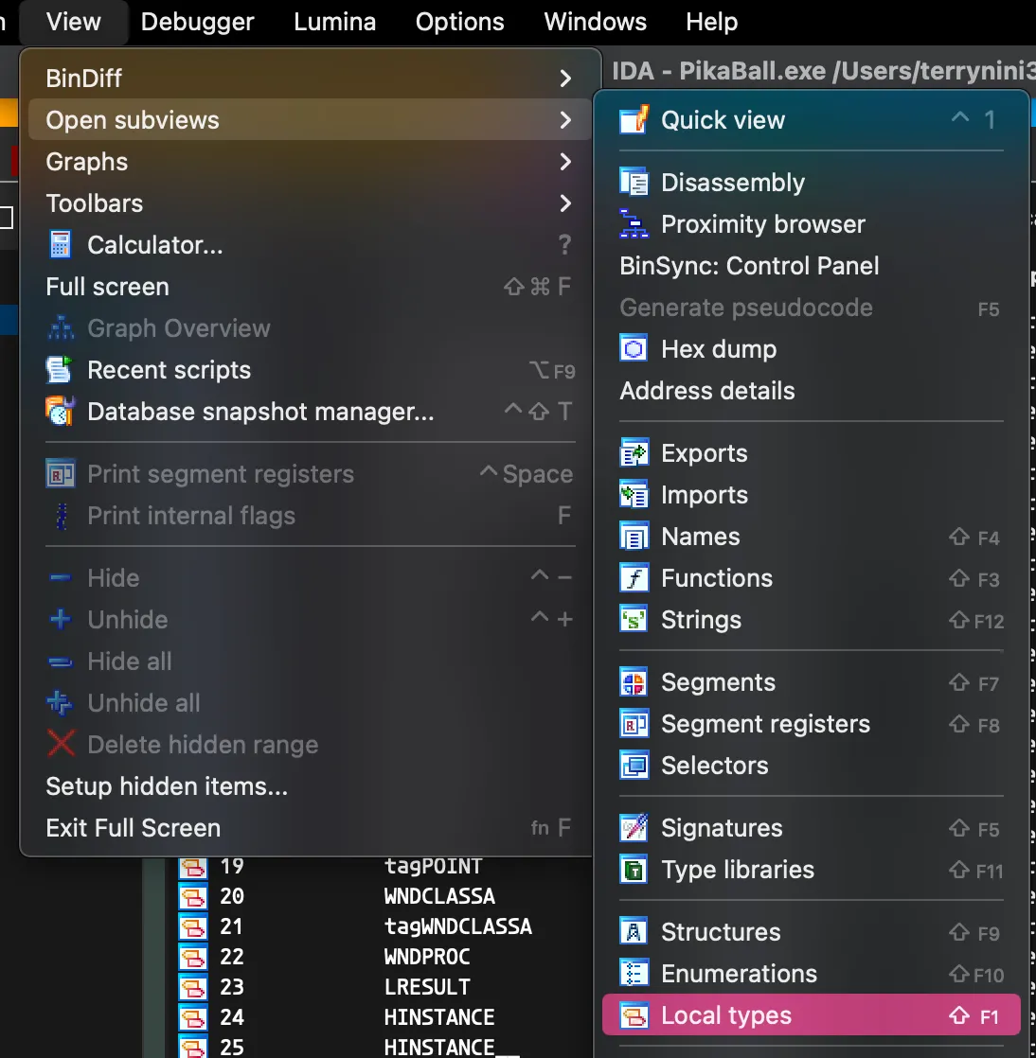Click the Local types icon

coord(634,1015)
